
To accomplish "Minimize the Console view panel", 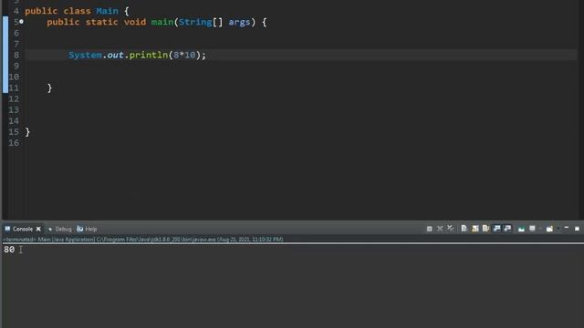I will [x=567, y=228].
